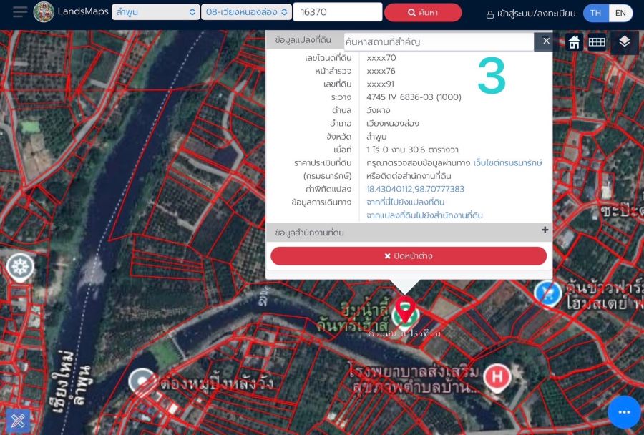Click the red location pin marker
The height and width of the screenshot is (435, 644).
(x=406, y=309)
